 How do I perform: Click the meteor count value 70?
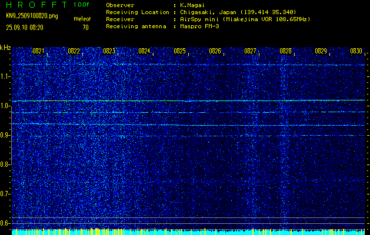coord(85,28)
